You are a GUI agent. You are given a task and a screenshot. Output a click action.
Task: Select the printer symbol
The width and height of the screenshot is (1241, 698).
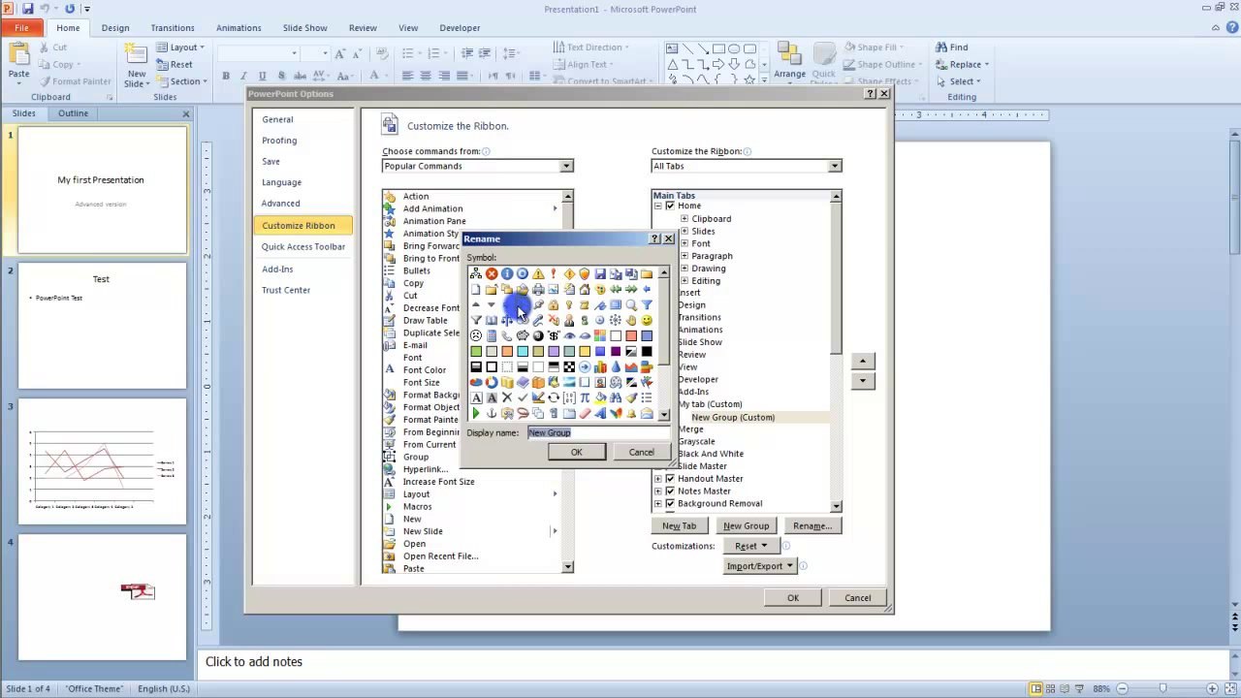tap(538, 289)
